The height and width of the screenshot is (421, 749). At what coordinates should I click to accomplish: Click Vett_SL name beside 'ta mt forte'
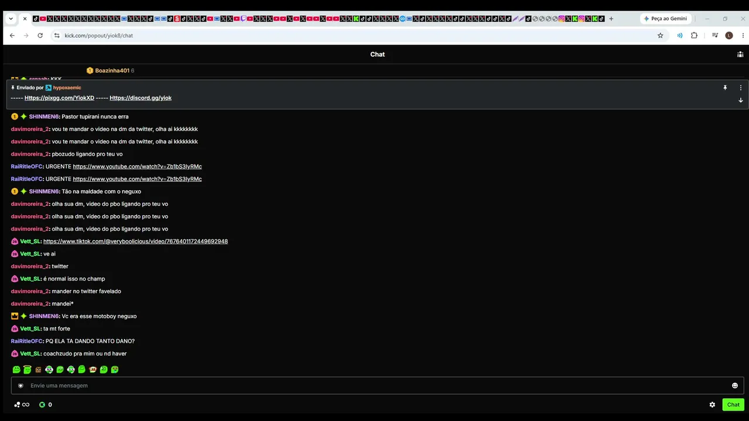point(30,329)
